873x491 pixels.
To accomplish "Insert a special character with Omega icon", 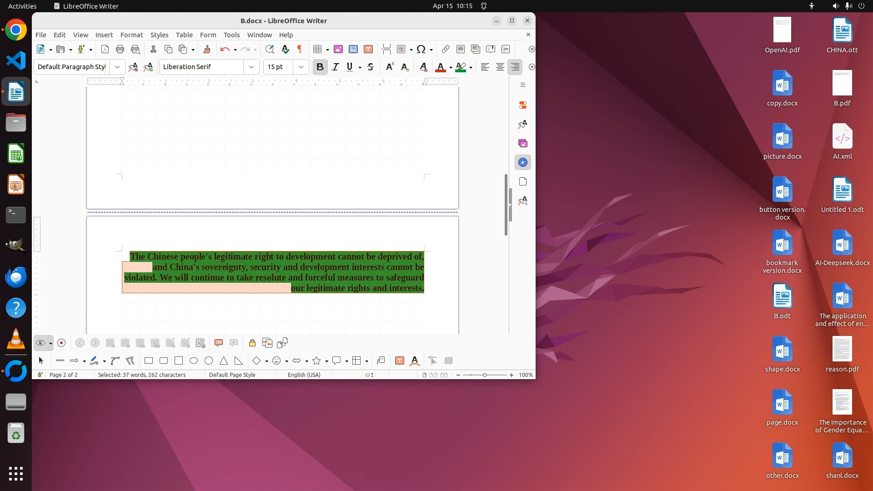I will [421, 50].
